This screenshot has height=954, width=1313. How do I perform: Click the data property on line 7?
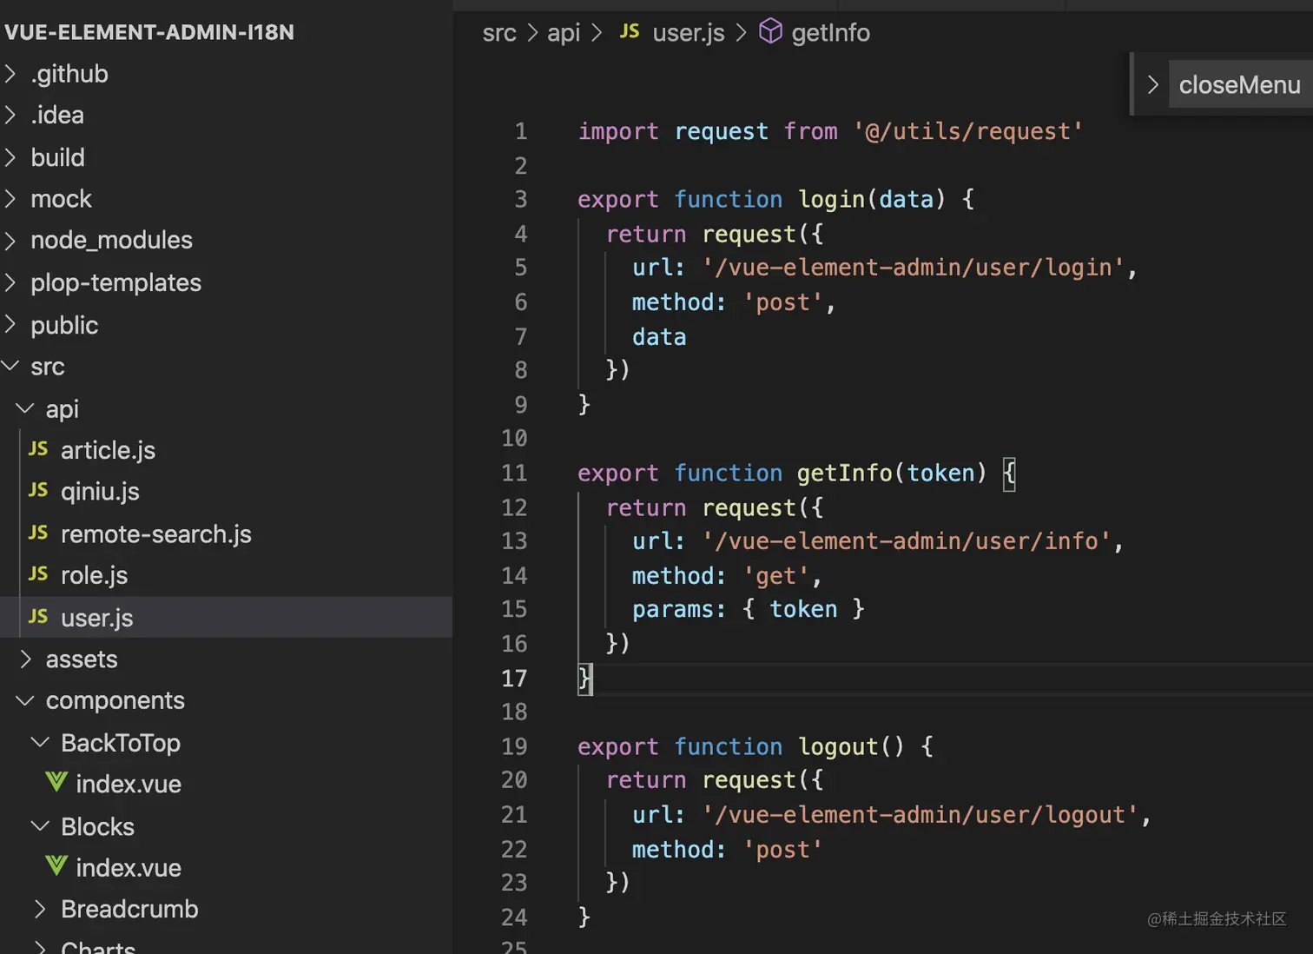point(659,337)
